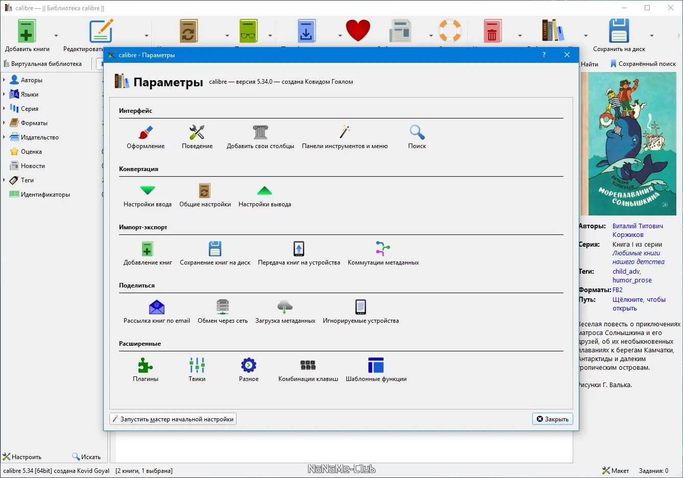The width and height of the screenshot is (683, 478).
Task: Open Рассылка книг по email settings
Action: pos(157,312)
